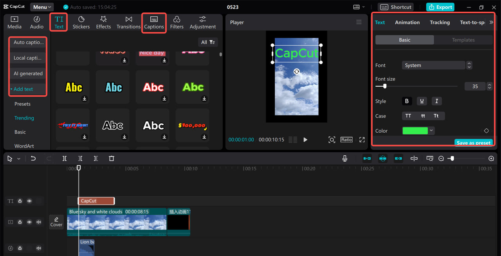Expand more tabs with double chevron
This screenshot has width=501, height=256.
click(x=491, y=22)
